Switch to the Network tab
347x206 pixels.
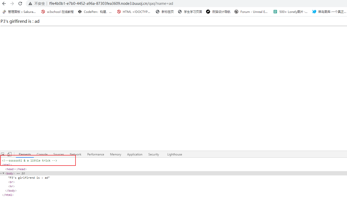pyautogui.click(x=76, y=154)
